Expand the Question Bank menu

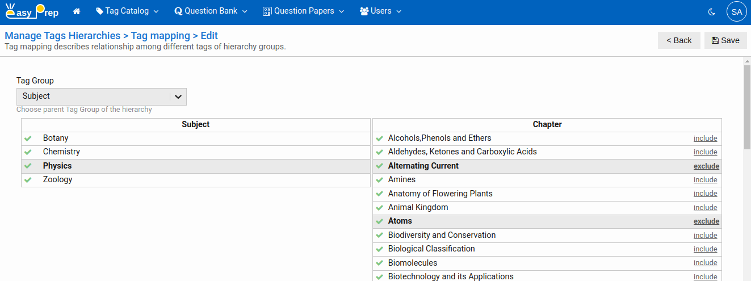(211, 11)
